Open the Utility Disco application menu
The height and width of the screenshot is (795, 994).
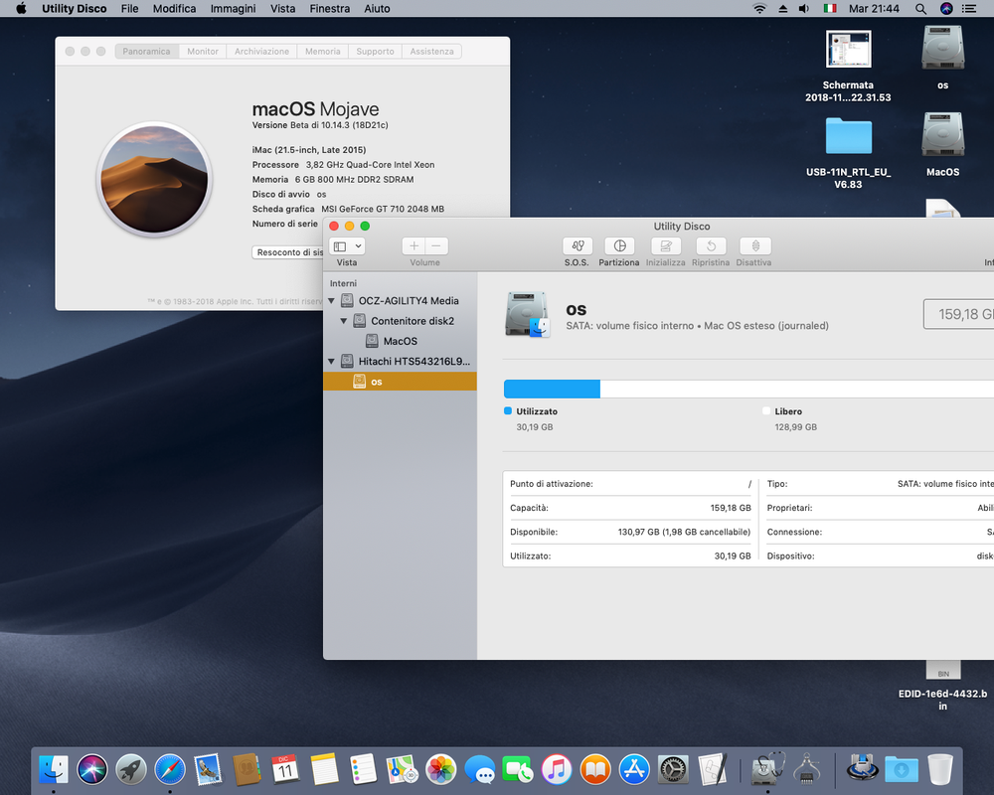[x=75, y=8]
